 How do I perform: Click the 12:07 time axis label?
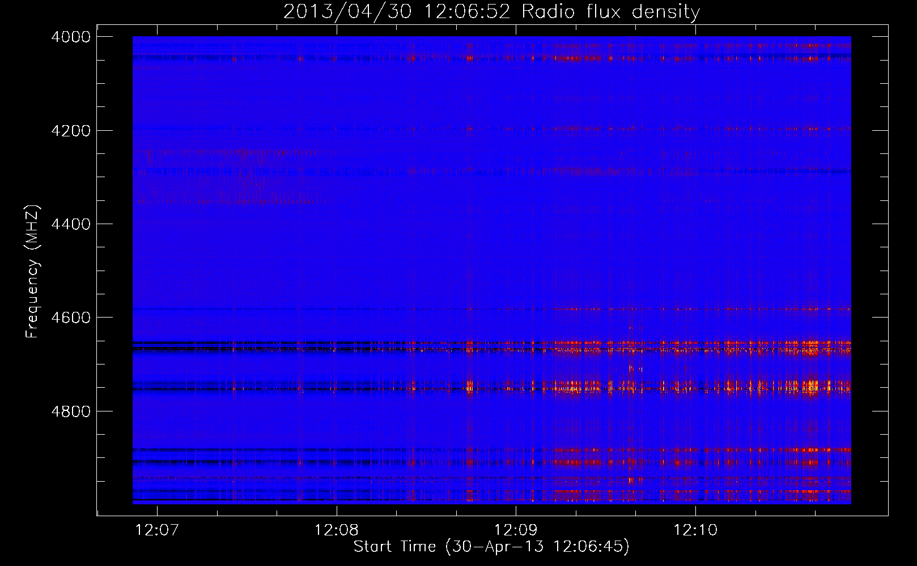[x=157, y=530]
